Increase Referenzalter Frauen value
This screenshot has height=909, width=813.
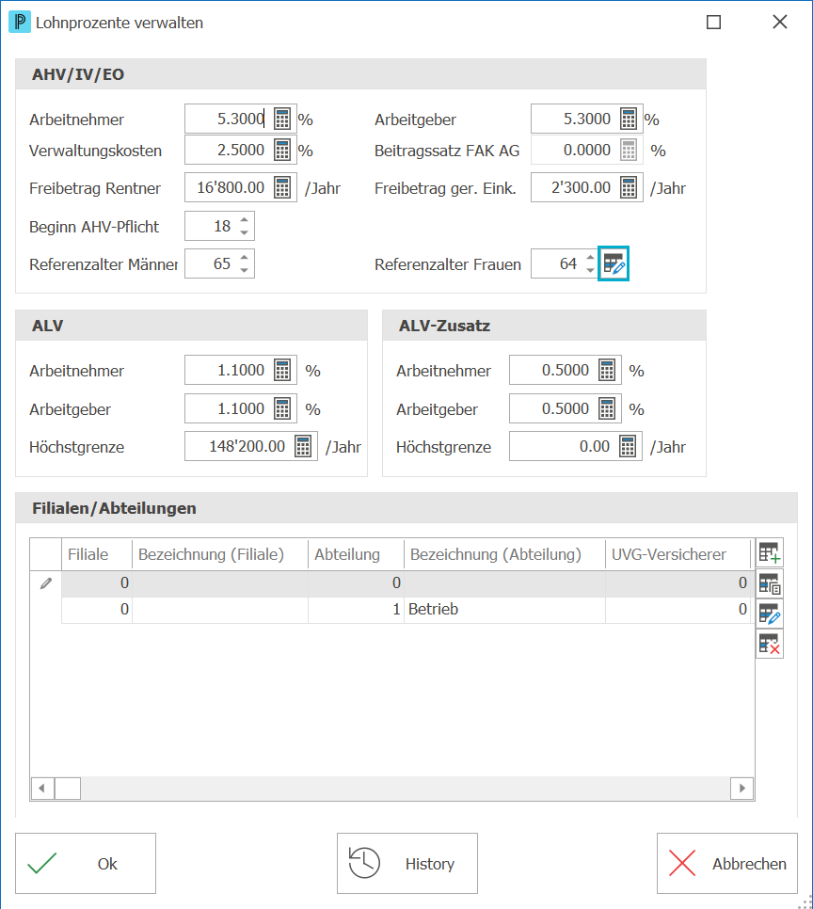coord(590,258)
